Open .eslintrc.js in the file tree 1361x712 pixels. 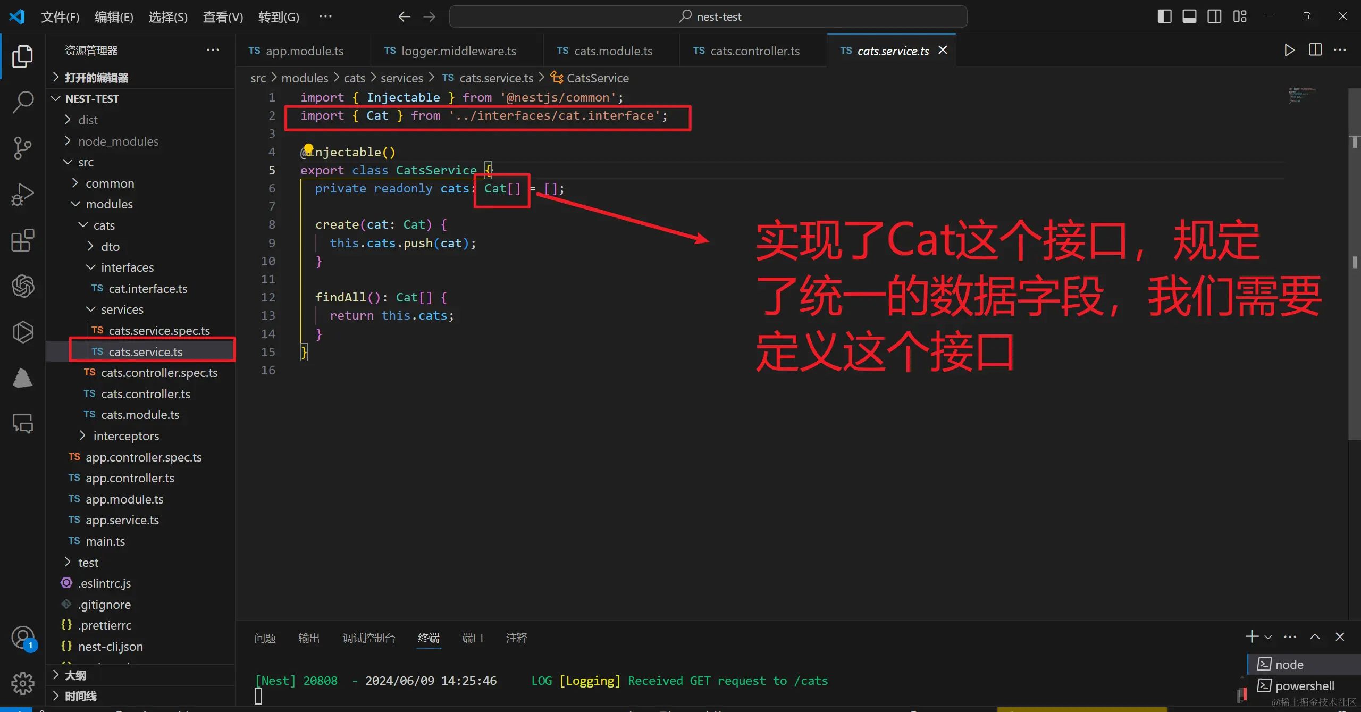click(x=140, y=583)
